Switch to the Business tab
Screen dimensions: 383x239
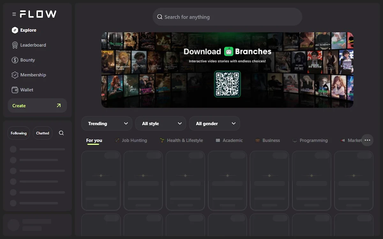267,140
